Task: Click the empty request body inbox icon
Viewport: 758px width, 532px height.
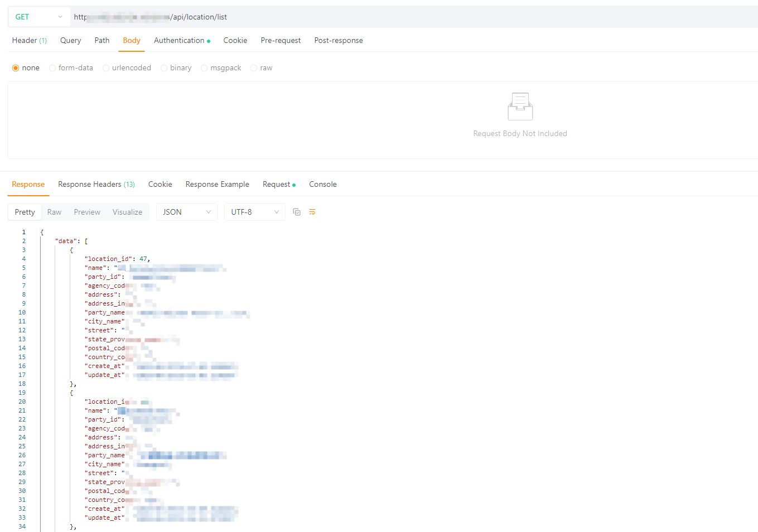Action: 520,107
